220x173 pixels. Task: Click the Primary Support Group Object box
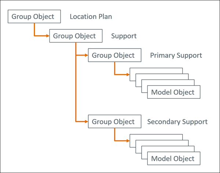(x=113, y=56)
